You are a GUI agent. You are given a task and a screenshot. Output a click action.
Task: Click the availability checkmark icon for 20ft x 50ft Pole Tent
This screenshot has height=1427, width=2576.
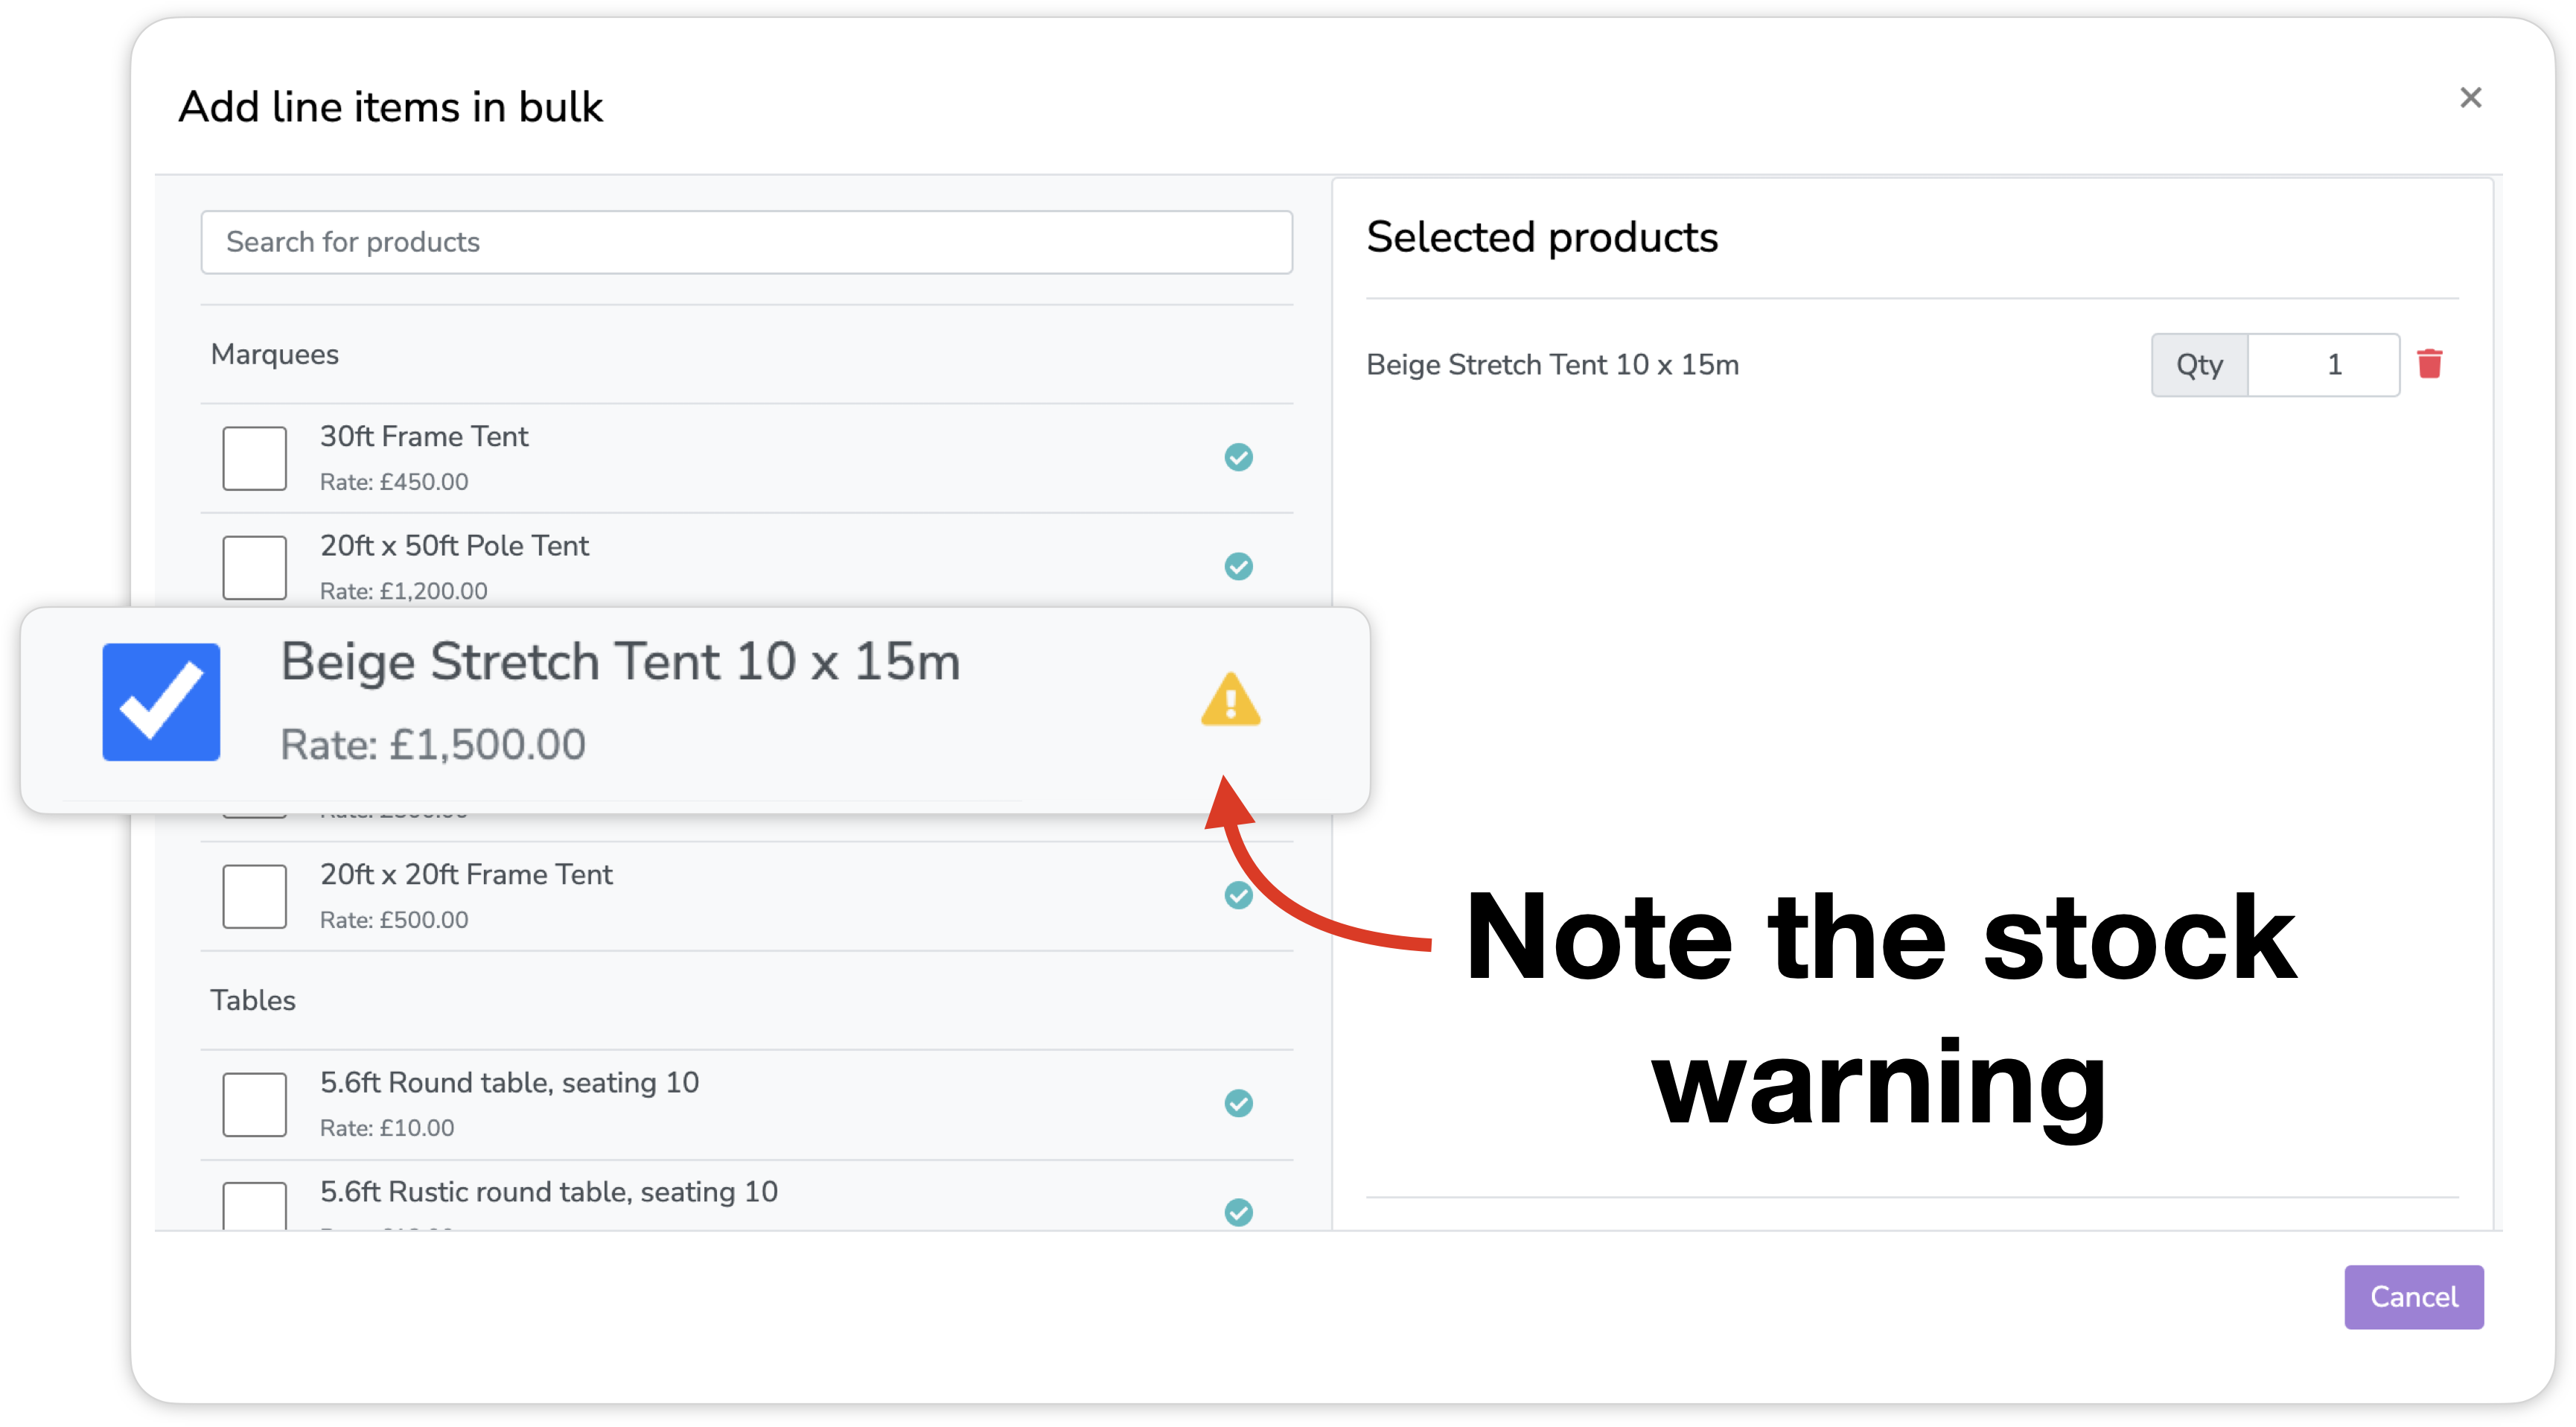tap(1239, 566)
